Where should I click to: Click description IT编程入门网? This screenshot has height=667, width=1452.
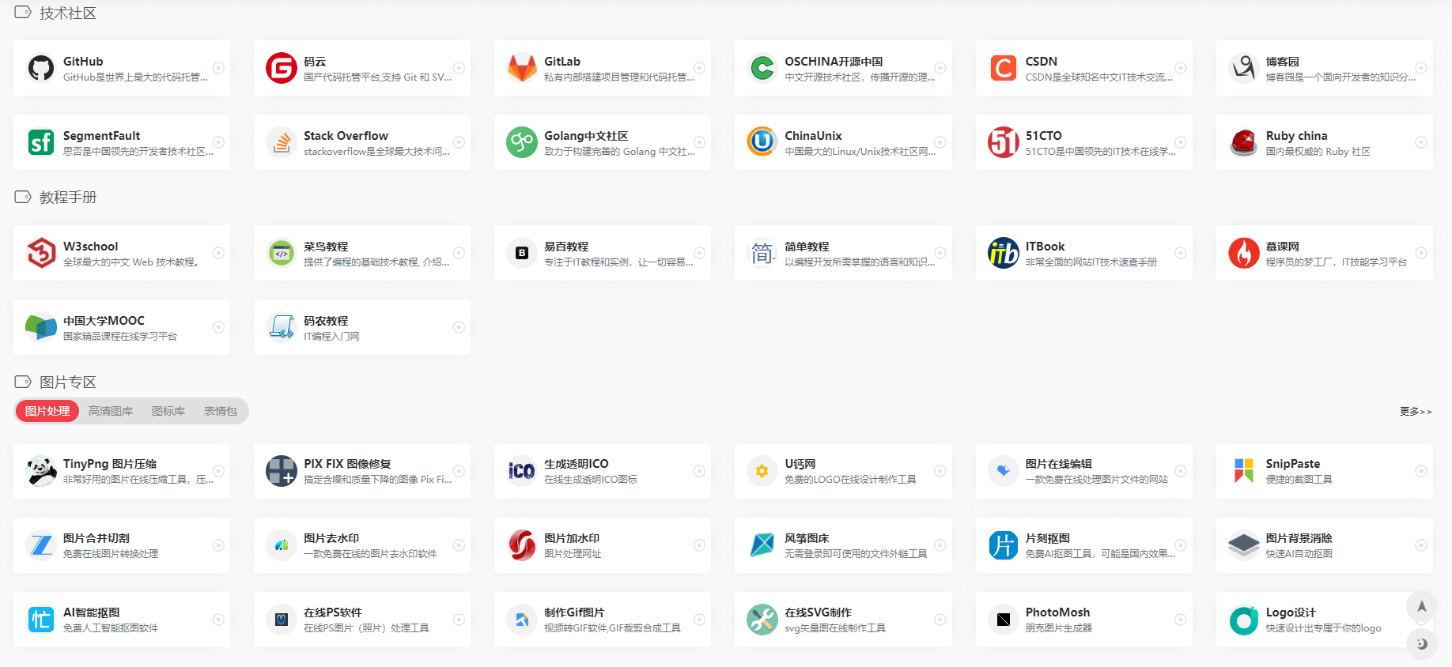pos(331,337)
